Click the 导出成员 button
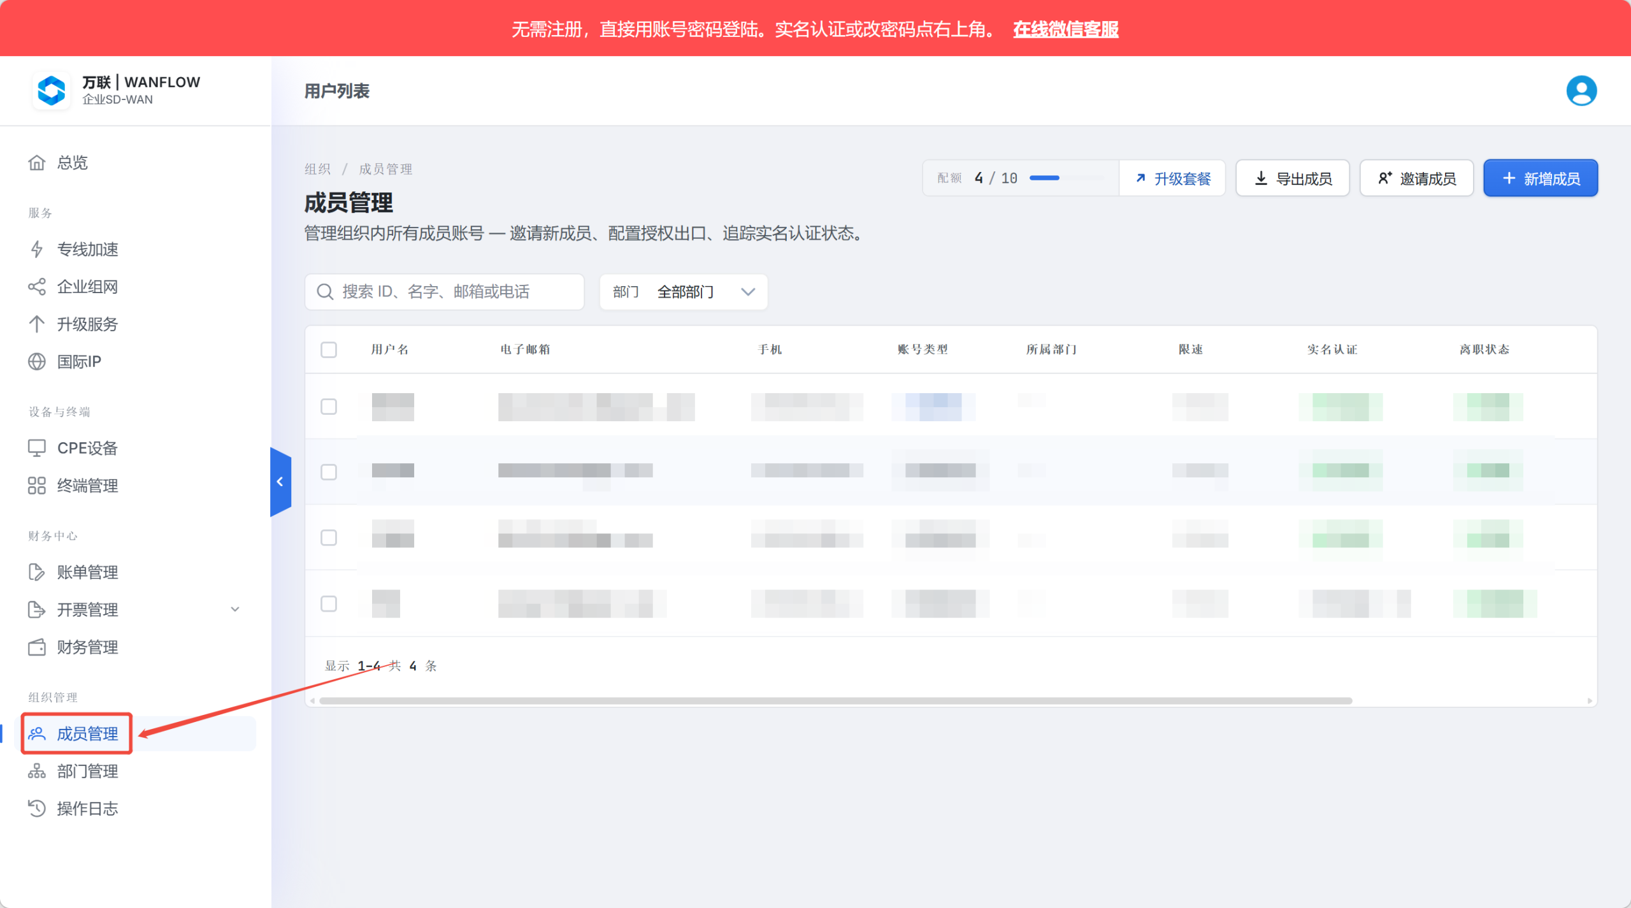 [1292, 178]
